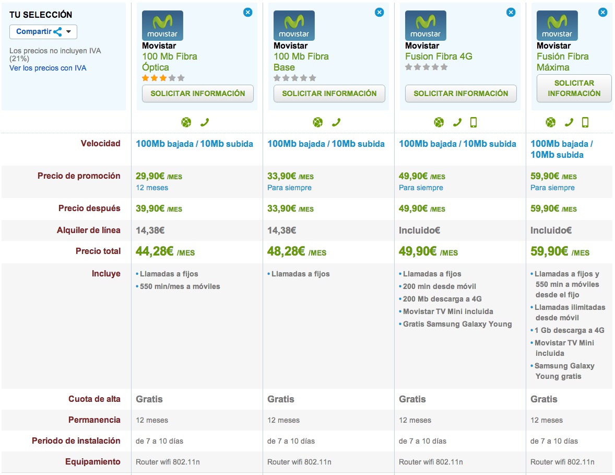Viewport: 615px width, 475px height.
Task: Click the 'Precio después' row label
Action: 89,208
